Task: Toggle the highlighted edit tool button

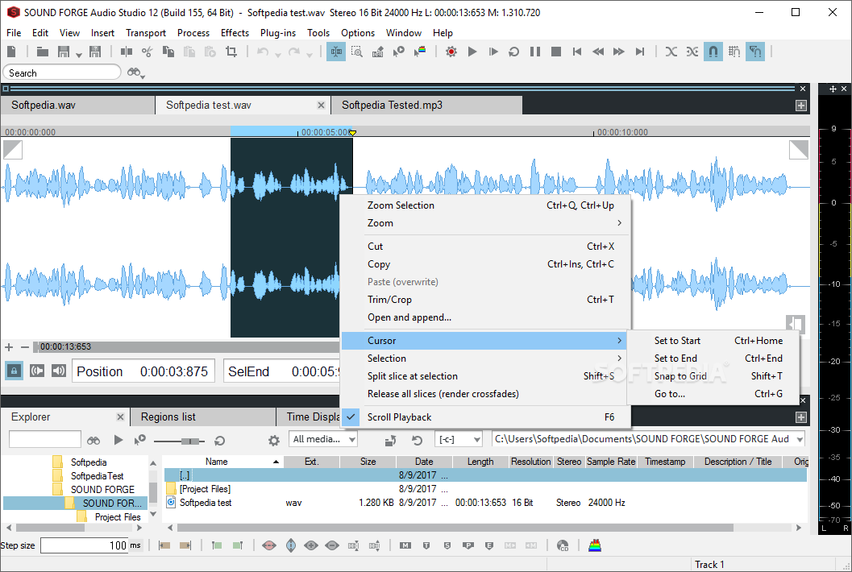Action: [336, 52]
